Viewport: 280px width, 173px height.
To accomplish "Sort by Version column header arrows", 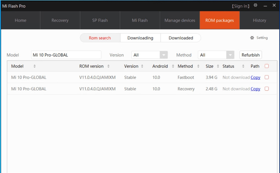I will click(x=142, y=66).
